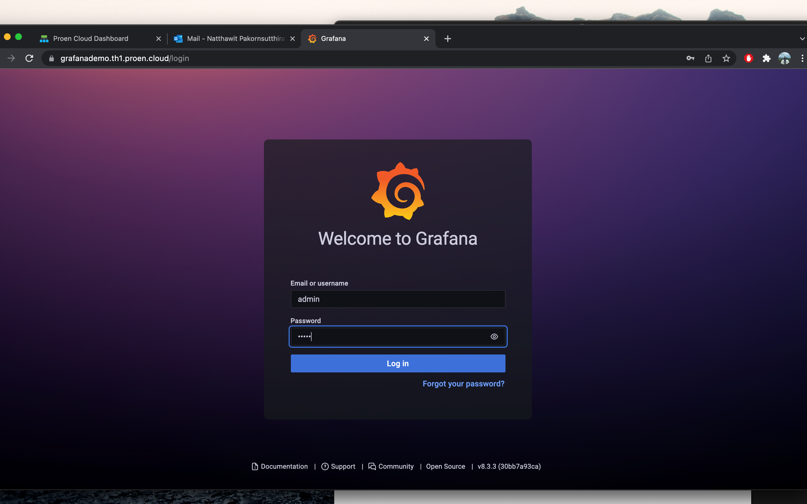This screenshot has height=504, width=807.
Task: Focus the Password input field
Action: tap(398, 337)
